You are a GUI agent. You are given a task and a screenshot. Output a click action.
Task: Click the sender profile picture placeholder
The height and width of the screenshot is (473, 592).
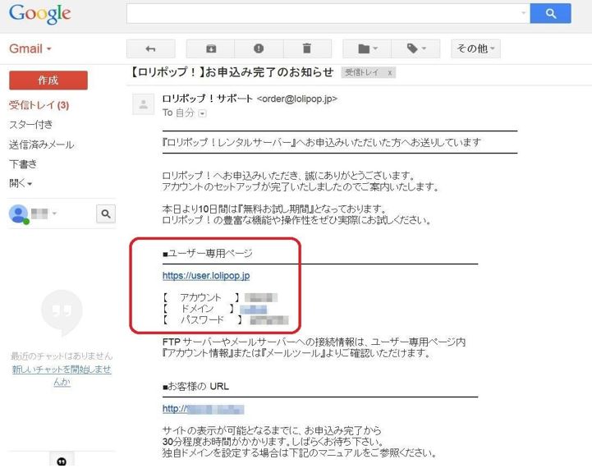pyautogui.click(x=144, y=104)
